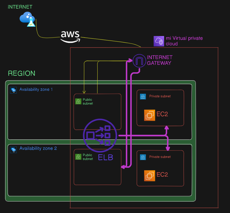This screenshot has height=213, width=230.
Task: Select the 'mi Virtual private cloud' text
Action: click(184, 41)
